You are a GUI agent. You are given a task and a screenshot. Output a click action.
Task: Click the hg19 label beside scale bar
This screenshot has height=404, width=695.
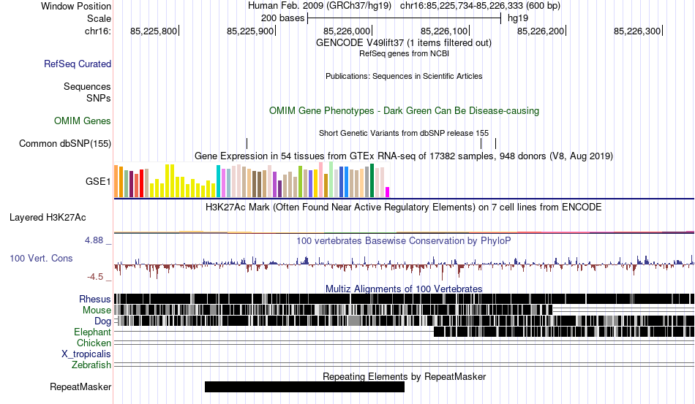click(518, 18)
